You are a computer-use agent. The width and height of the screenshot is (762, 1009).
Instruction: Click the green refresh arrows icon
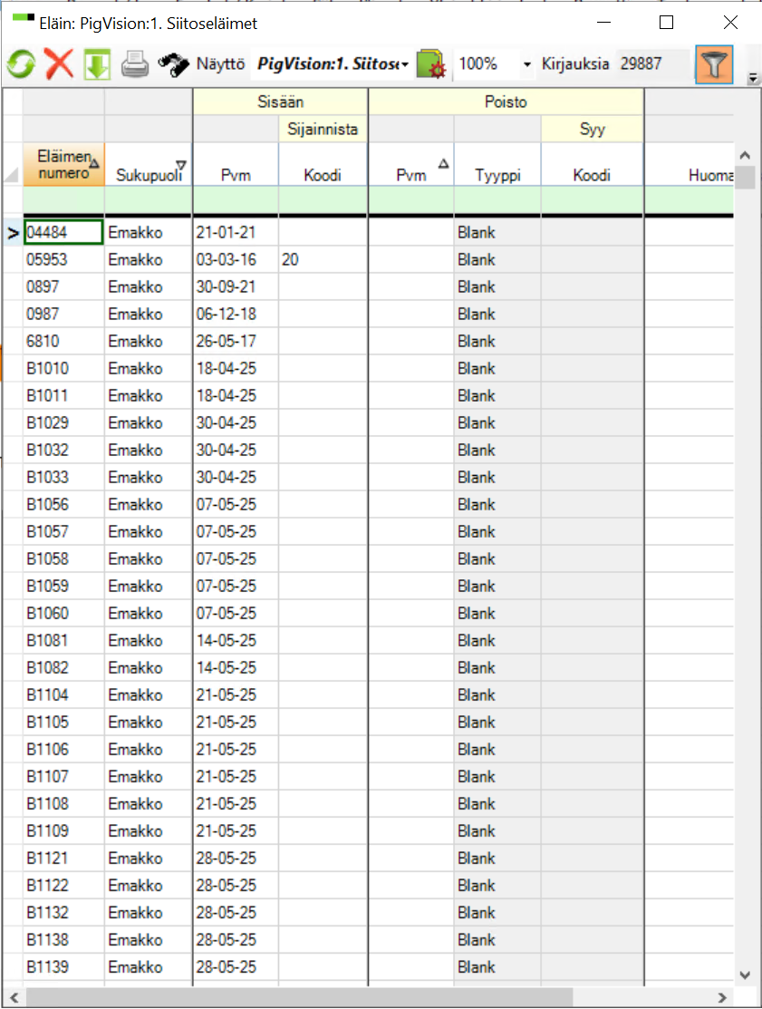(21, 64)
